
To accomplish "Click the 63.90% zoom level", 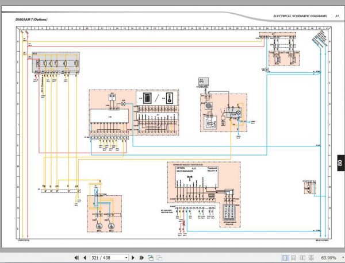I will coord(329,258).
